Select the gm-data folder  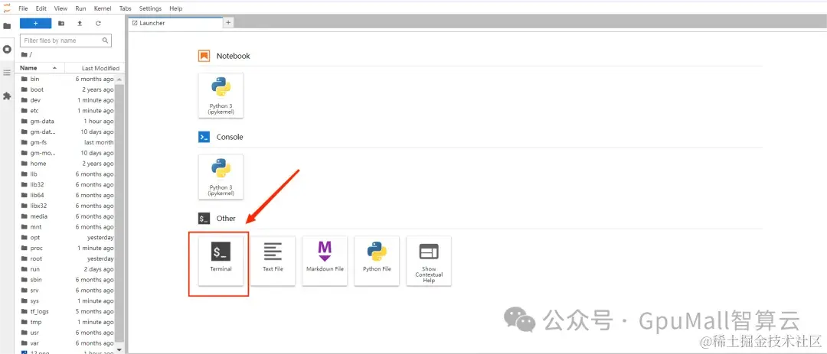(67, 121)
